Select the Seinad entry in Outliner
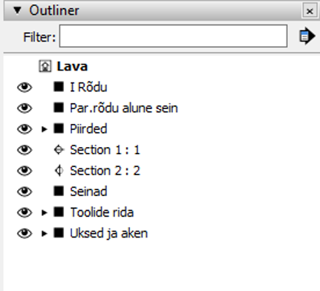320x291 pixels. (88, 192)
